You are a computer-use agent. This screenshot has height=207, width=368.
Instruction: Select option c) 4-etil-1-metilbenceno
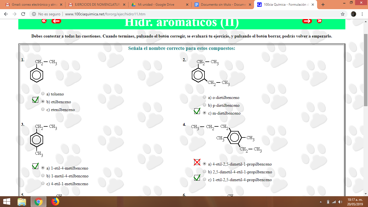pyautogui.click(x=43, y=184)
